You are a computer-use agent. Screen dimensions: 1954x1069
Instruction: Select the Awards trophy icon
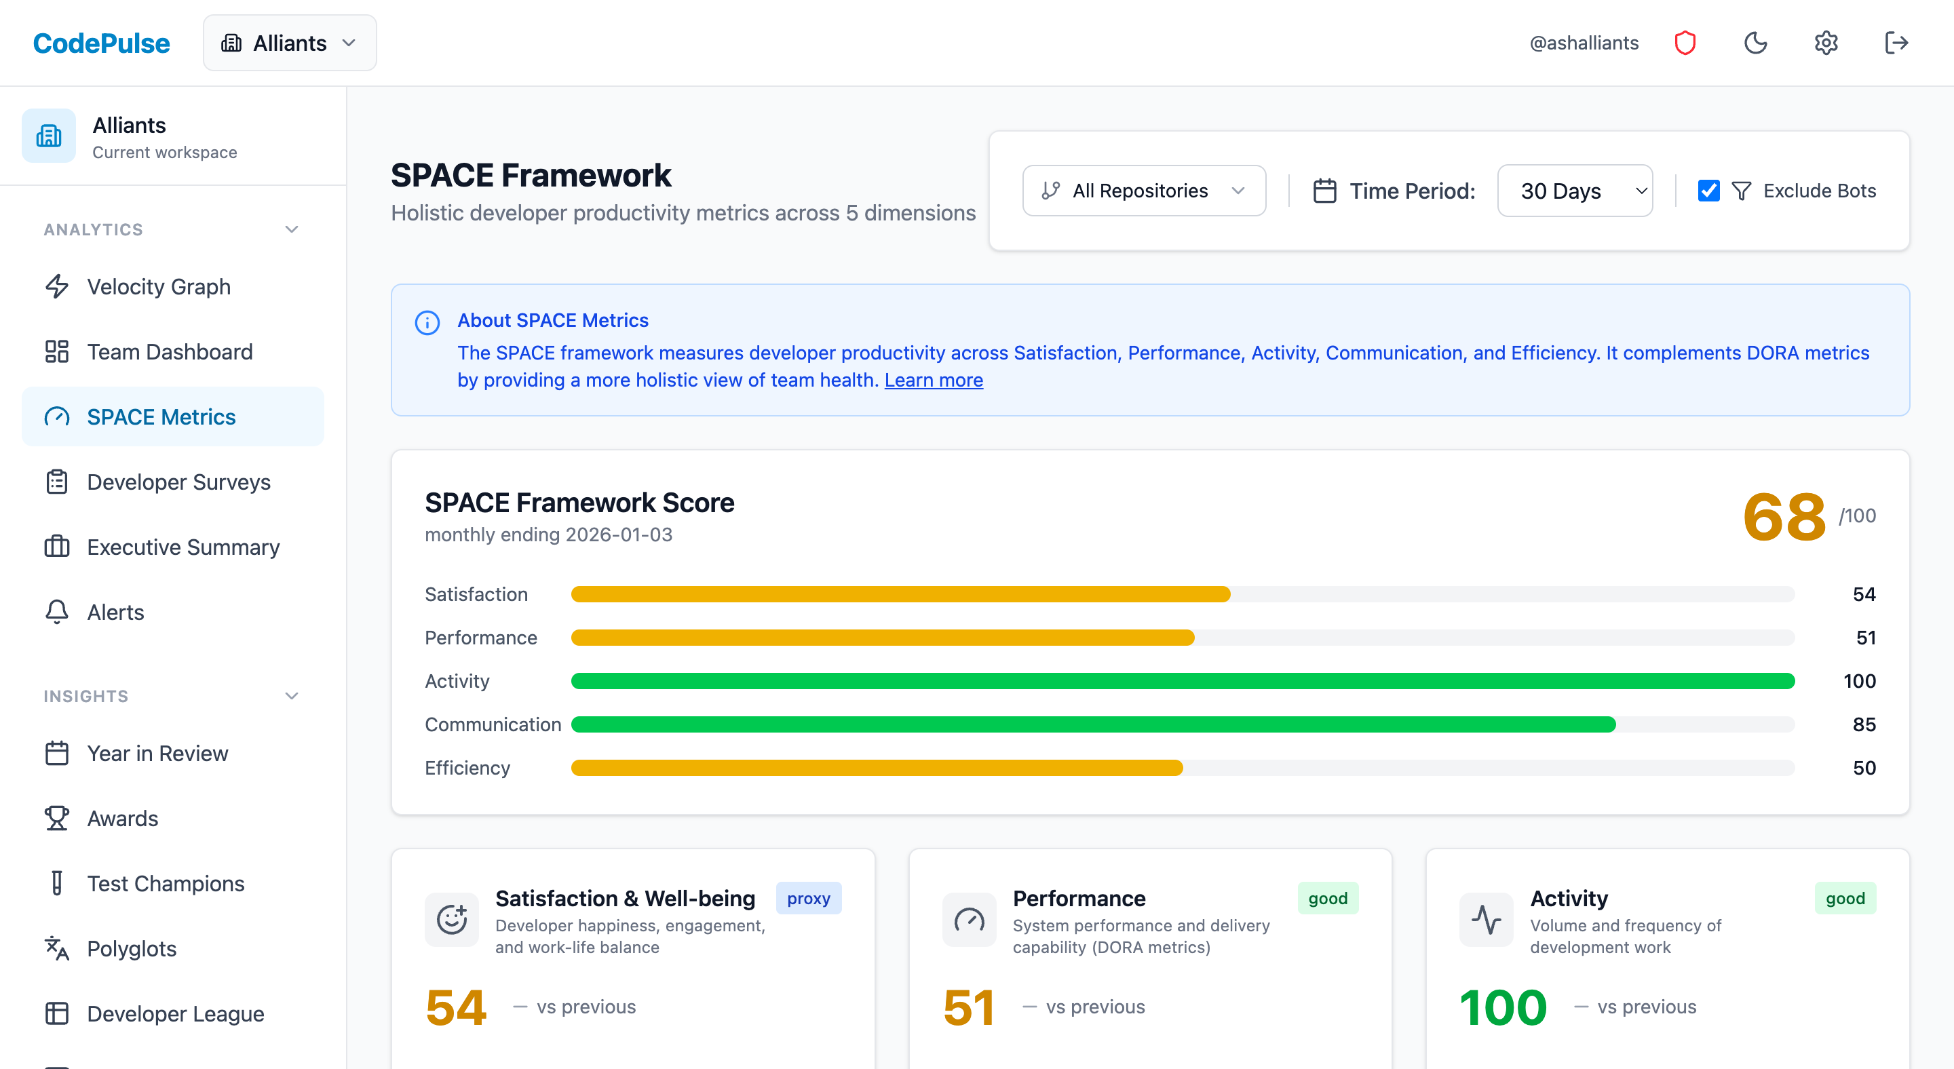click(57, 818)
